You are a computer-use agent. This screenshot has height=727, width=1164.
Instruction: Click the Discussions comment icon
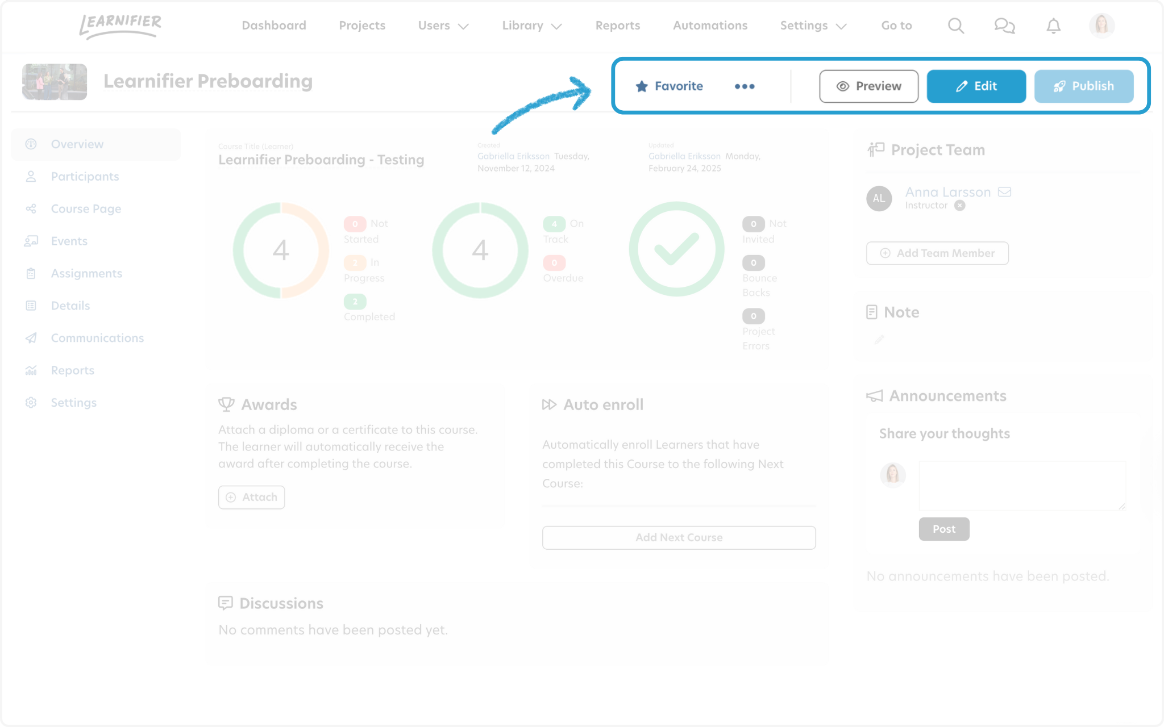coord(225,603)
